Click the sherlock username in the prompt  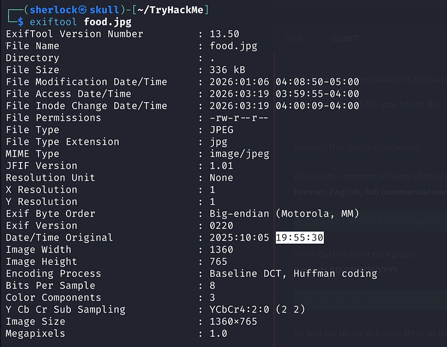(53, 10)
